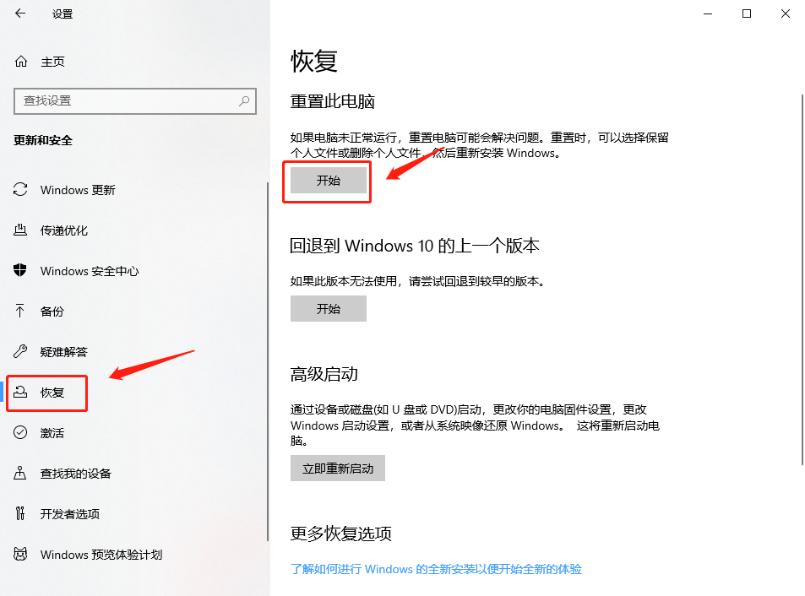Image resolution: width=805 pixels, height=596 pixels.
Task: Select the 传递优化 icon
Action: (20, 230)
